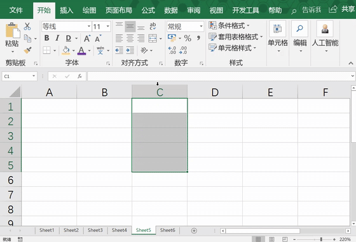The width and height of the screenshot is (356, 242).
Task: Switch to the 数据 tab
Action: [171, 10]
